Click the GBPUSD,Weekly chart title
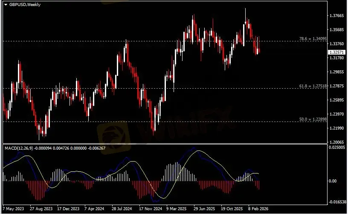Viewport: 348px width, 214px height. point(23,4)
